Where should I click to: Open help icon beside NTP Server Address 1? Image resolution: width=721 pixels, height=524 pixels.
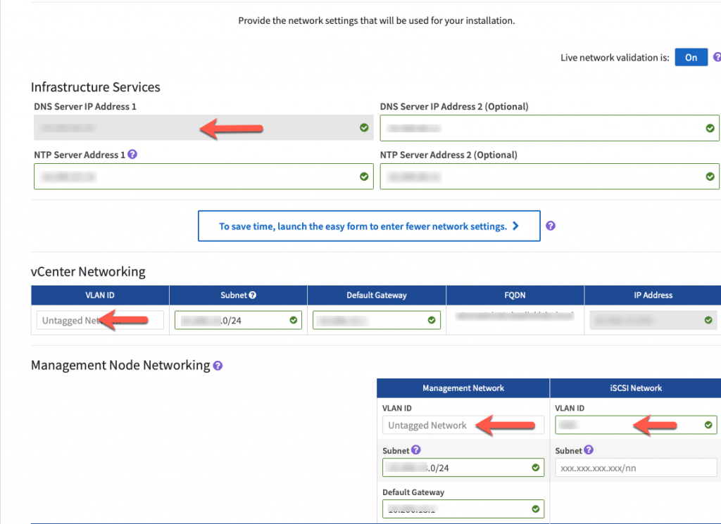click(132, 154)
